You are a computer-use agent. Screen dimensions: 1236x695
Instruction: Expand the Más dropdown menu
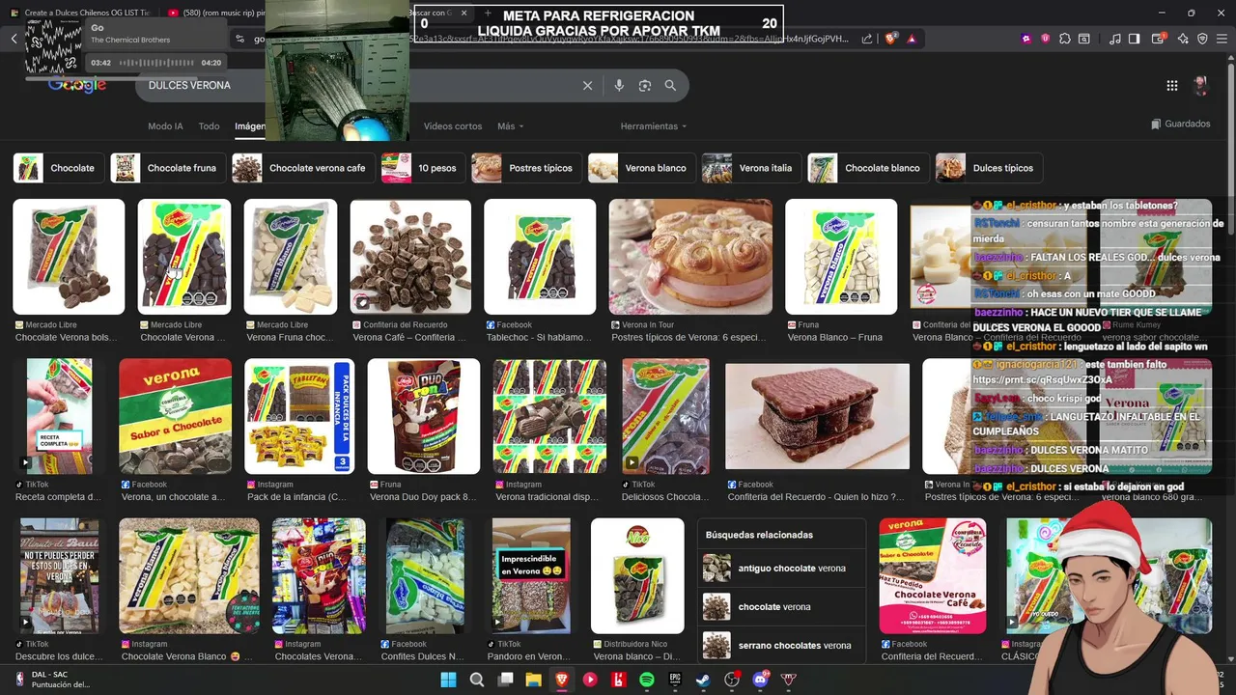click(x=511, y=126)
